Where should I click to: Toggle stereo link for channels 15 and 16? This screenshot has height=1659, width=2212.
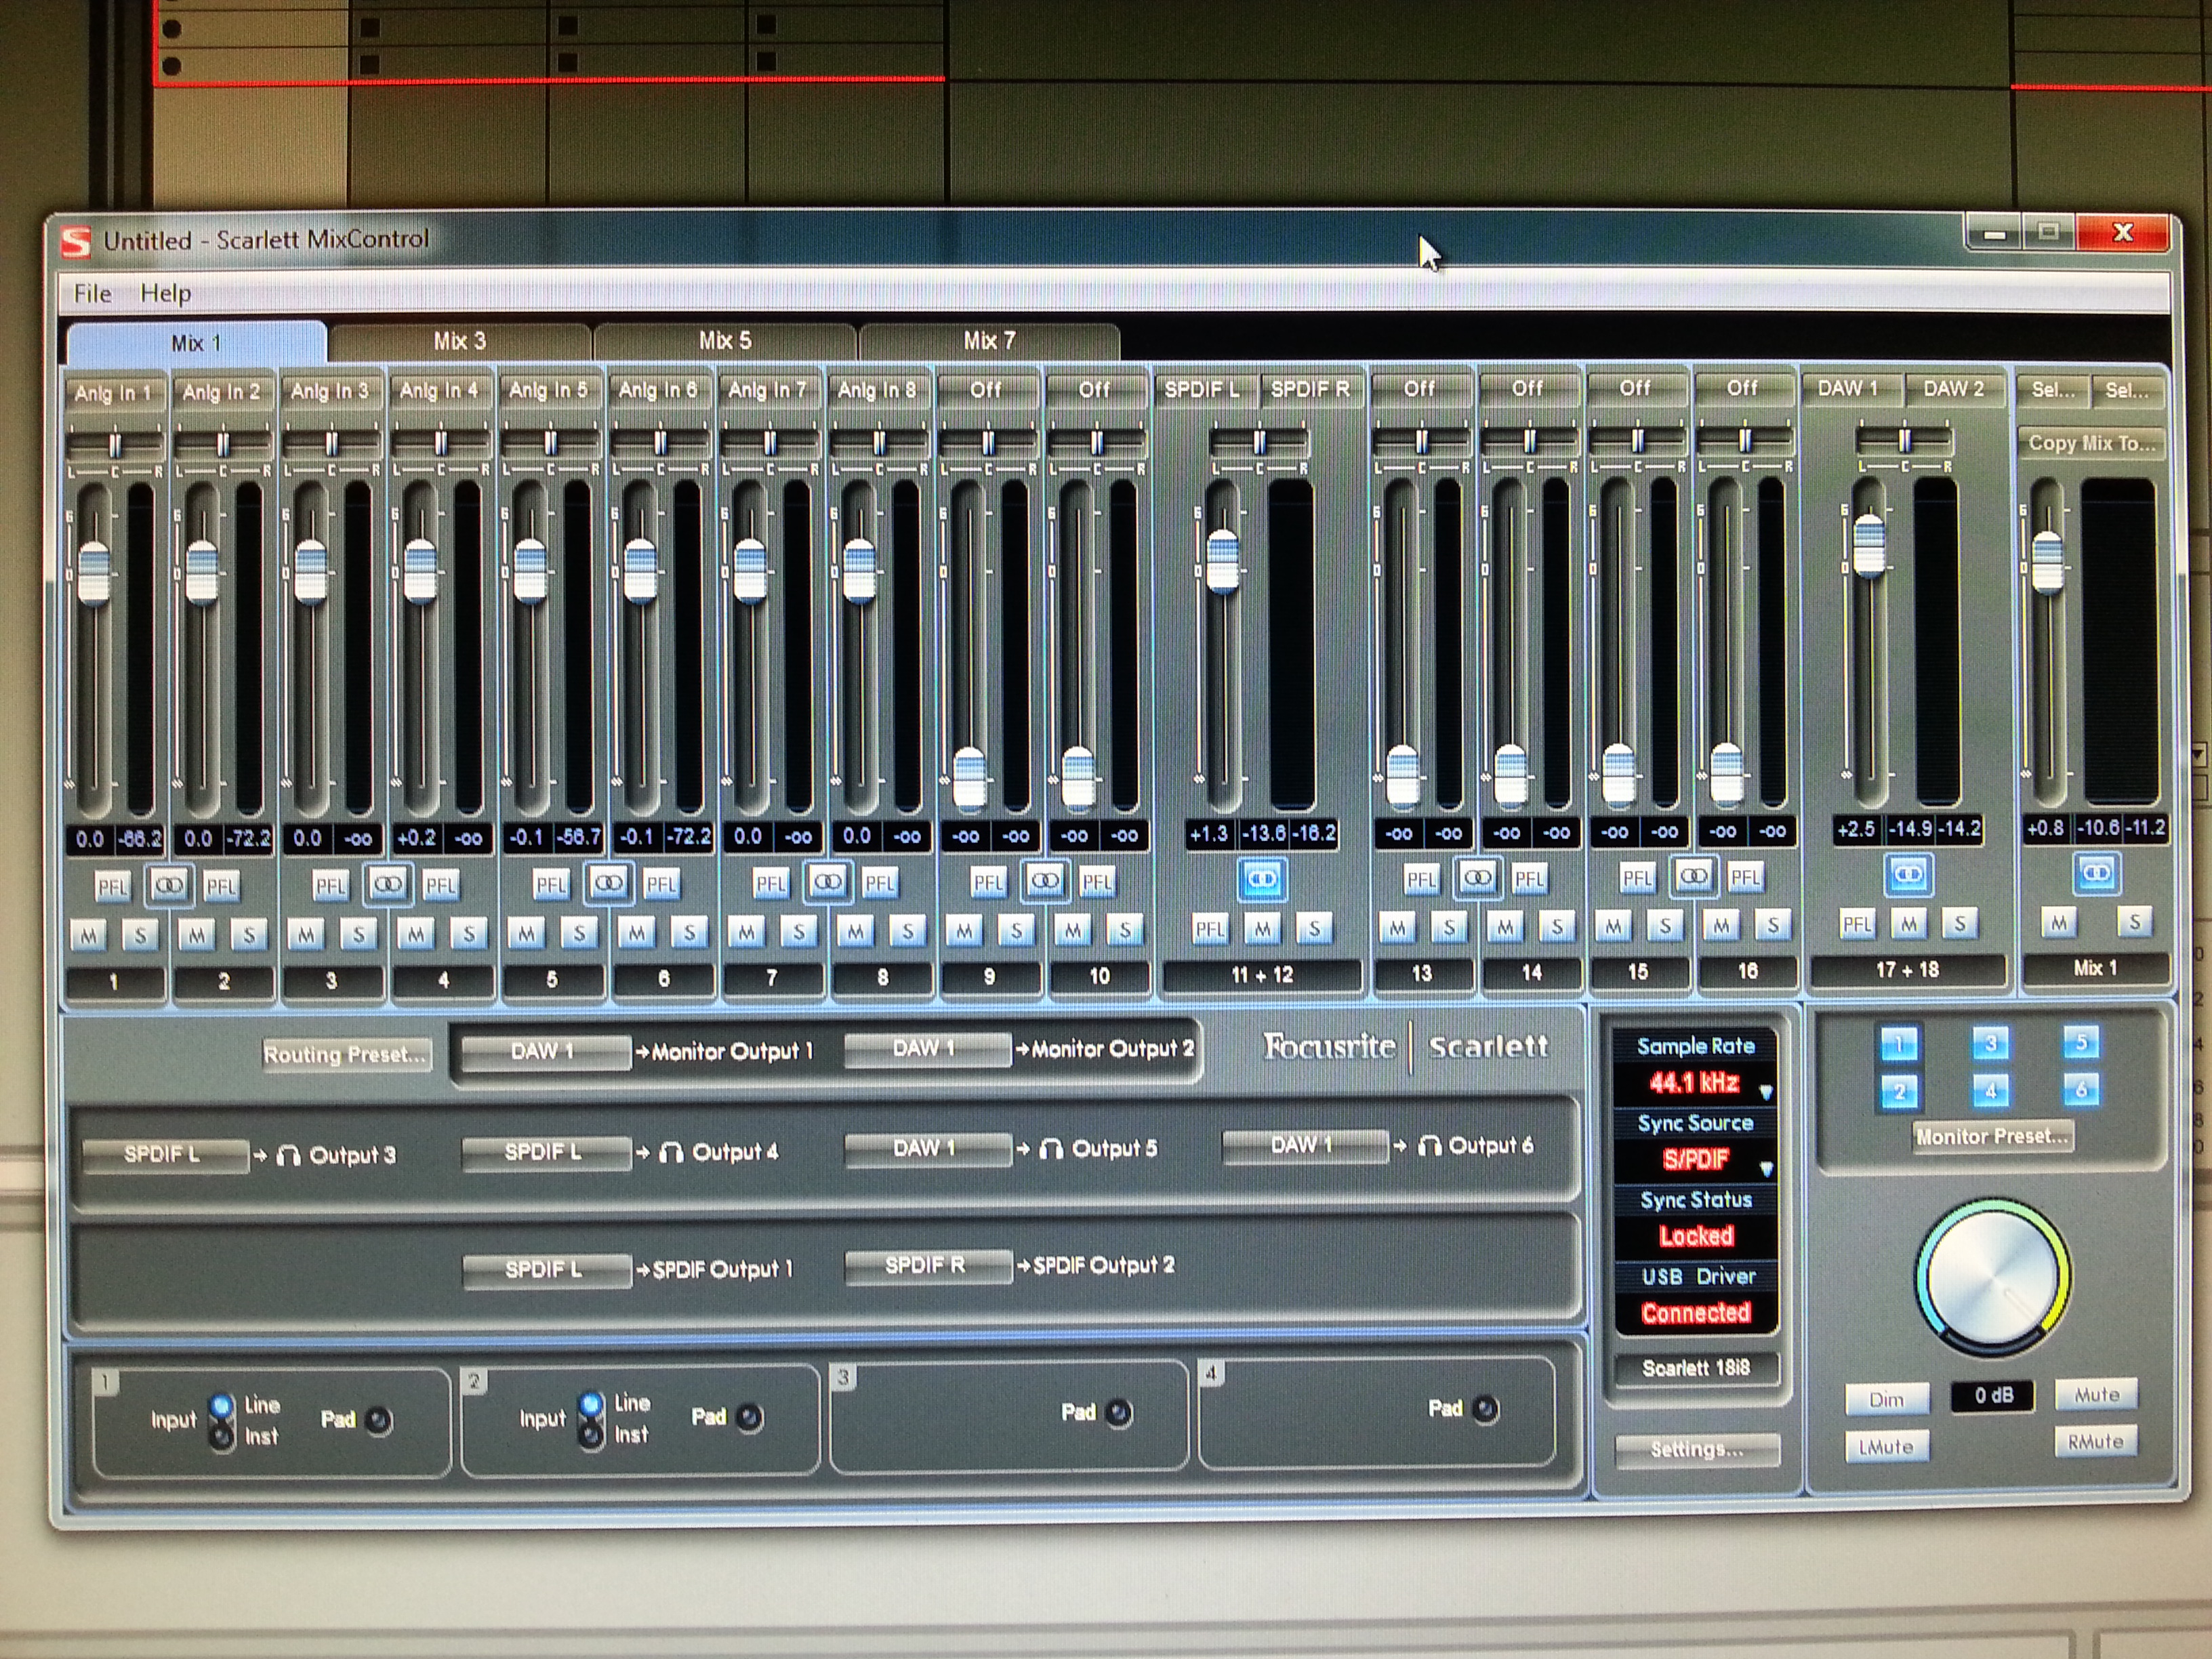[1693, 876]
